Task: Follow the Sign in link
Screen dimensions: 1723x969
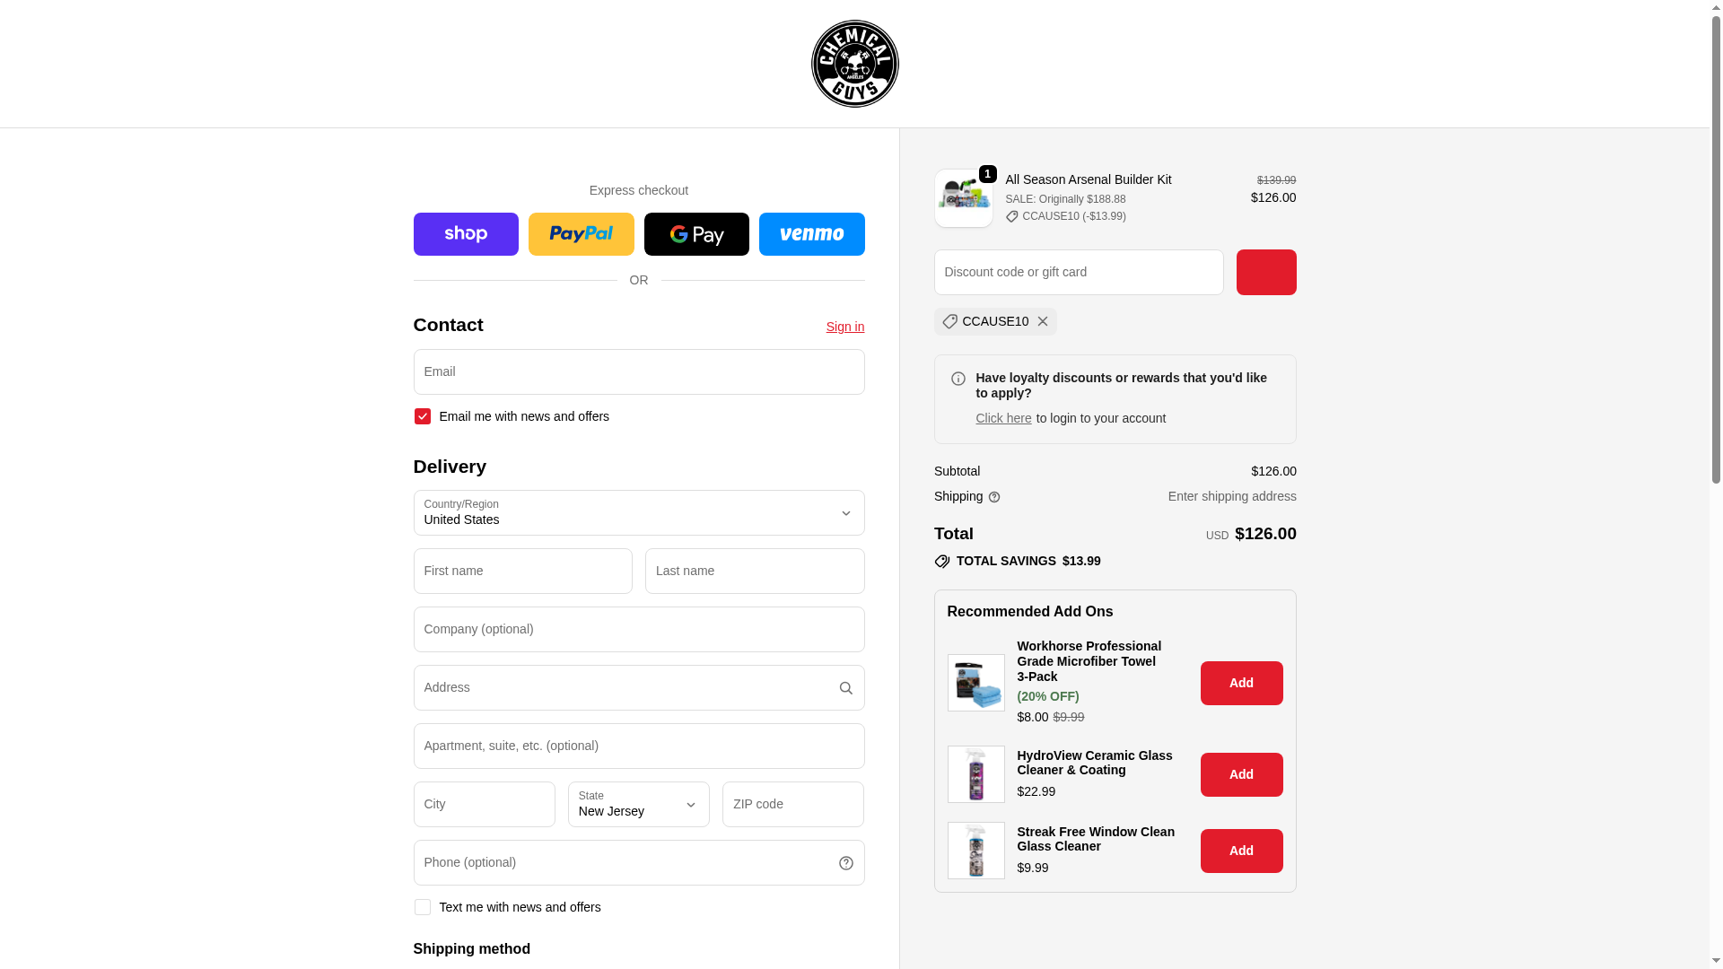Action: click(845, 327)
